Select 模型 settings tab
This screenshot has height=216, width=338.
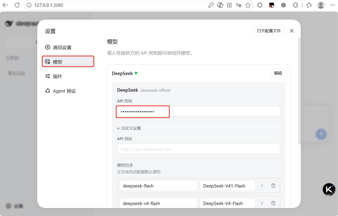tap(68, 62)
